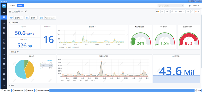Save the dashboard with the disk icon
This screenshot has width=202, height=92.
[162, 11]
